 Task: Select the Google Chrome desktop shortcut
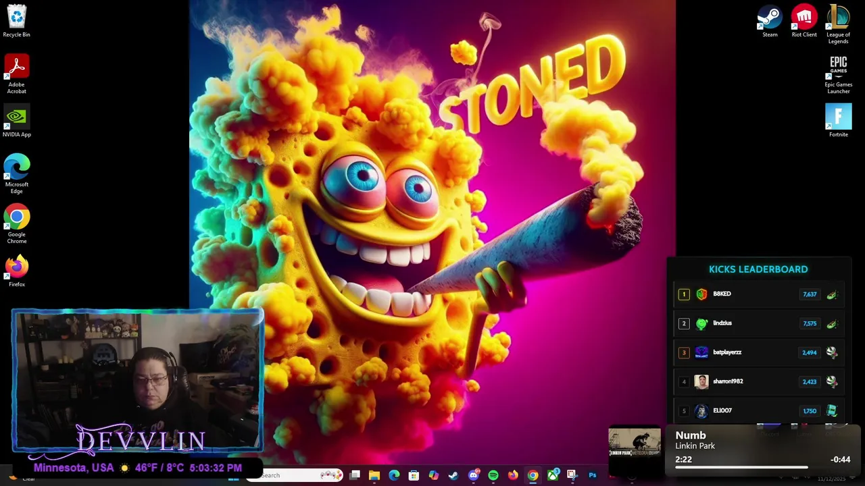click(16, 224)
